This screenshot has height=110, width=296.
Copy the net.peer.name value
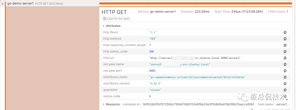(x=285, y=64)
